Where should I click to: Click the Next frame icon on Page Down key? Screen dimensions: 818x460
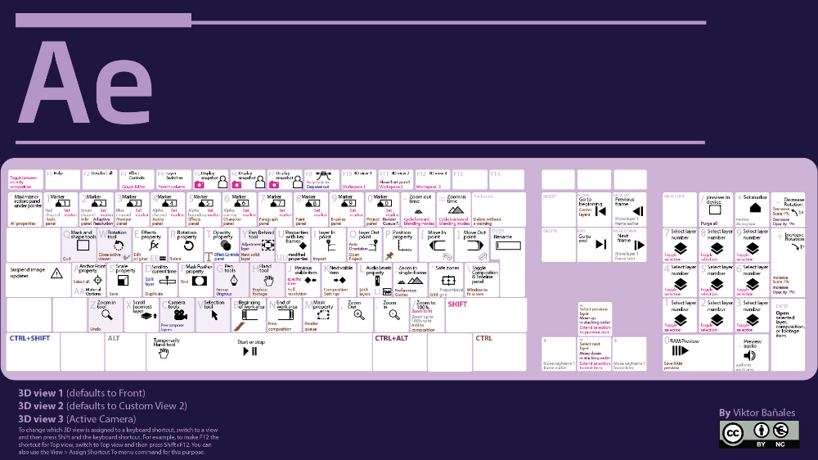[x=639, y=245]
